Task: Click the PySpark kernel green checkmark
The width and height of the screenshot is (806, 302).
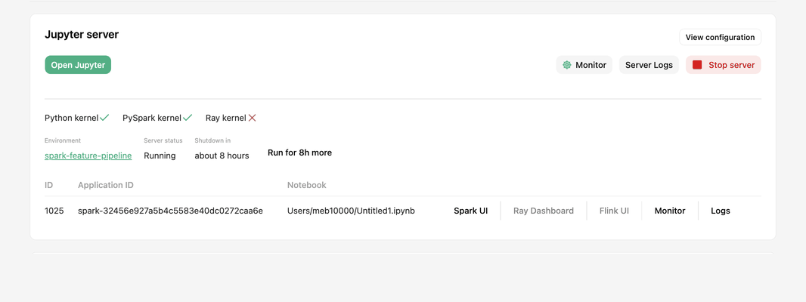Action: pos(188,118)
